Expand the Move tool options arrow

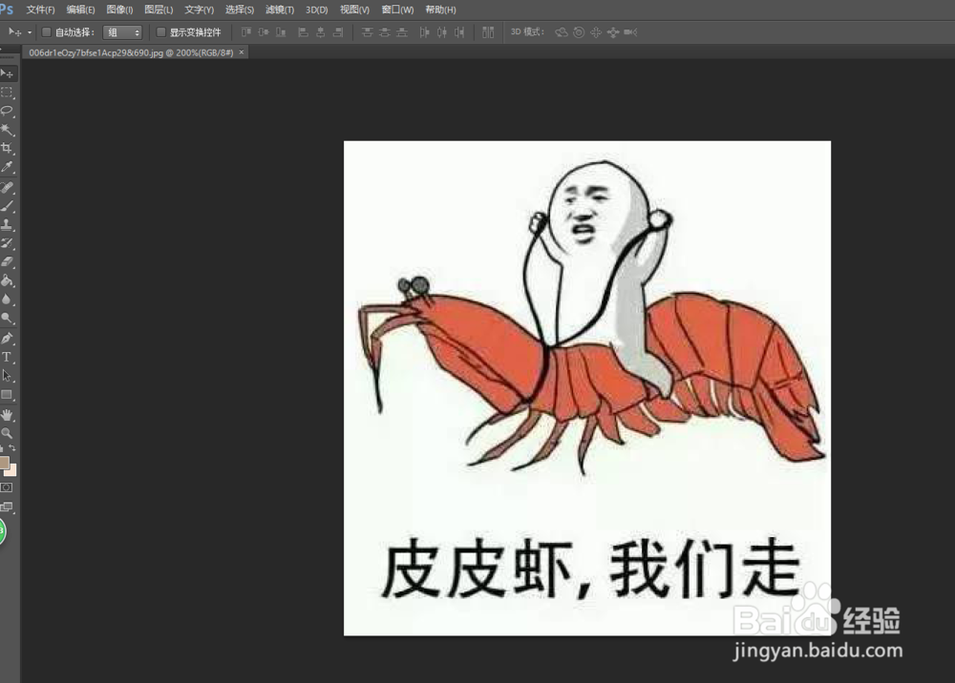[30, 31]
